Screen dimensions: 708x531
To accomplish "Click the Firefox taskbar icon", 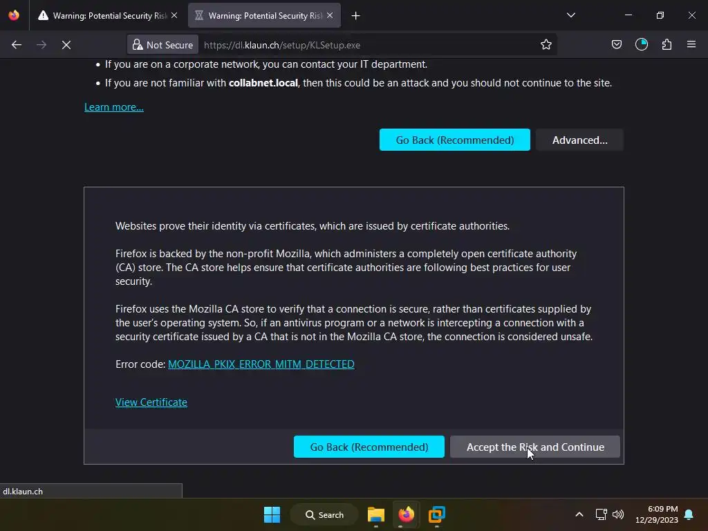I will pyautogui.click(x=406, y=514).
